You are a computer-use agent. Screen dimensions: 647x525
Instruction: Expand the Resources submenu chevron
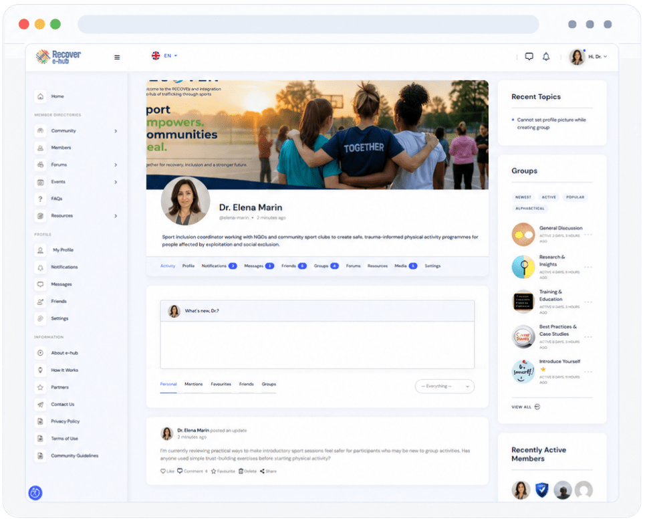point(116,216)
